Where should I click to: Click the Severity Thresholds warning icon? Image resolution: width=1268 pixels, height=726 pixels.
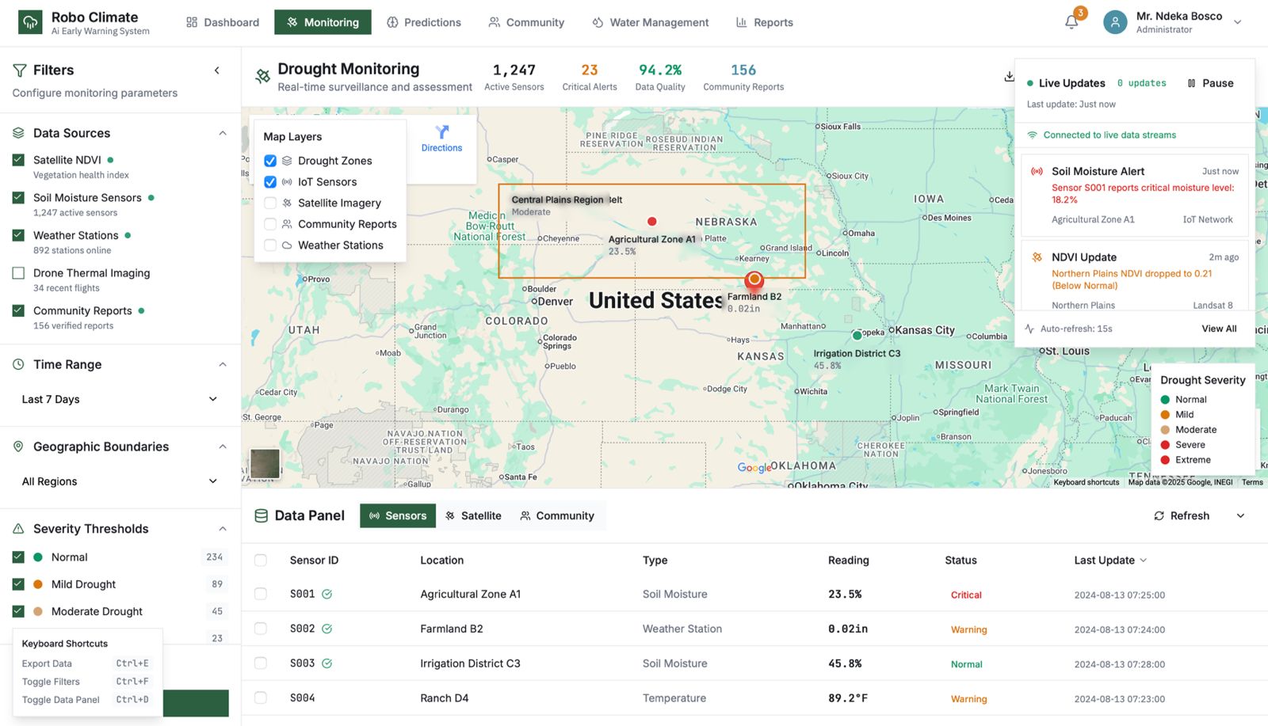click(18, 529)
